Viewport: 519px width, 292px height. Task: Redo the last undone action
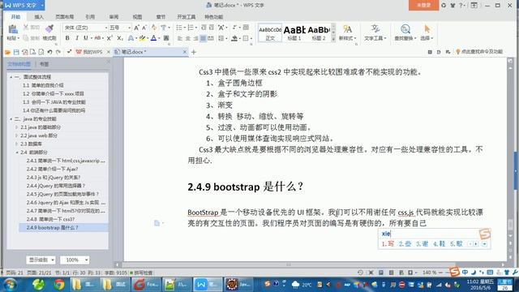pos(58,52)
